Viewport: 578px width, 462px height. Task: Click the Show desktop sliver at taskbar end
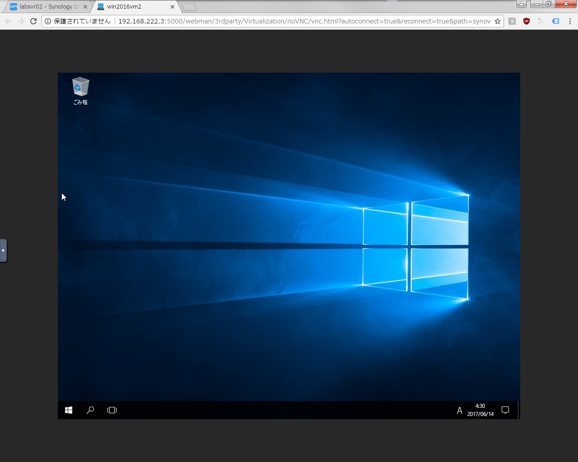coord(519,410)
